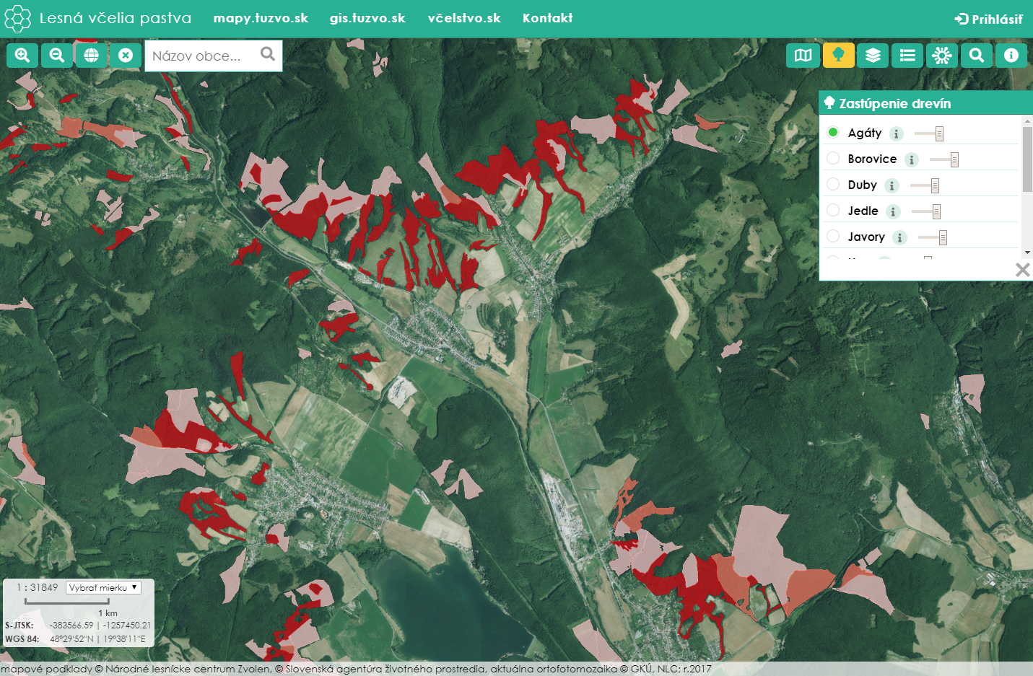The image size is (1033, 676).
Task: Show info for Agáty species
Action: coord(897,133)
